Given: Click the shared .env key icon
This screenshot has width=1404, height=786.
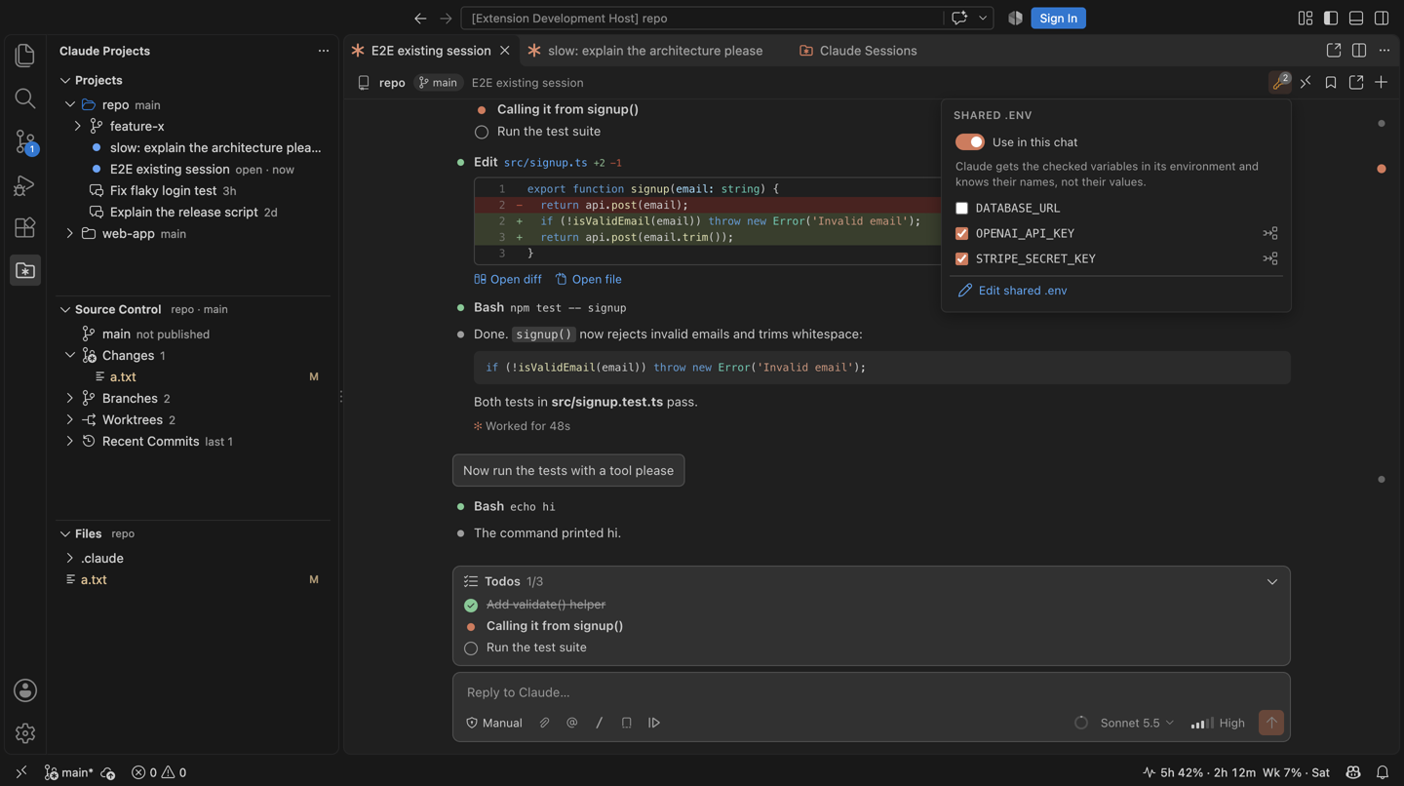Looking at the screenshot, I should point(1280,83).
